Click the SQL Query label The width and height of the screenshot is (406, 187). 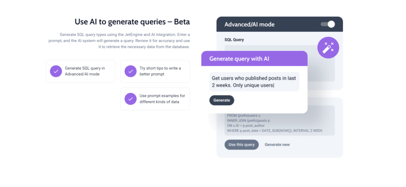pyautogui.click(x=234, y=40)
